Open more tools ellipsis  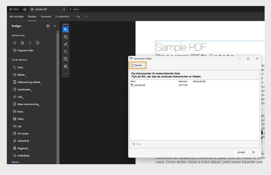(66, 74)
